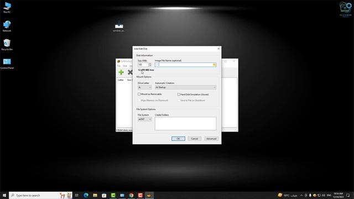
Task: Enable Mount as Removable checkbox
Action: [139, 94]
